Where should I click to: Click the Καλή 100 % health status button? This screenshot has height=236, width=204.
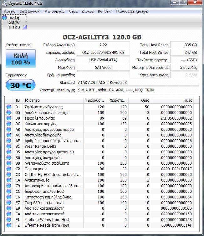[x=21, y=59]
